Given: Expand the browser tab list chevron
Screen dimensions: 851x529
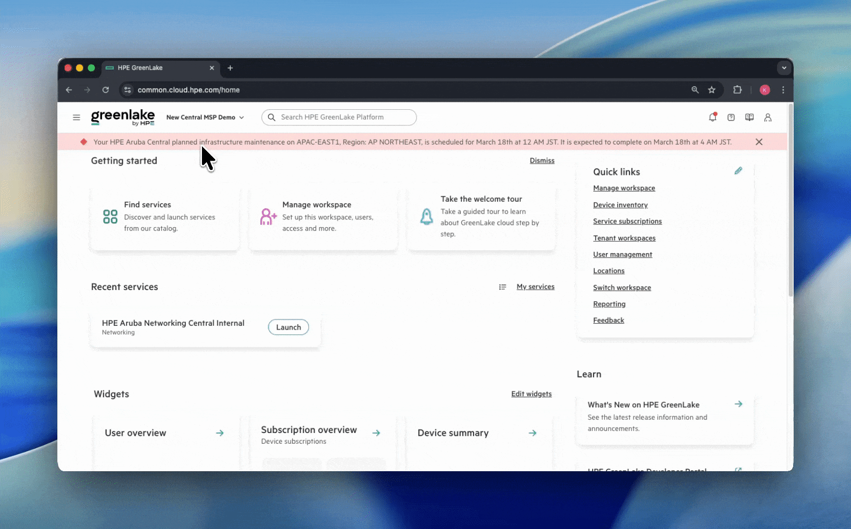Looking at the screenshot, I should [x=784, y=68].
